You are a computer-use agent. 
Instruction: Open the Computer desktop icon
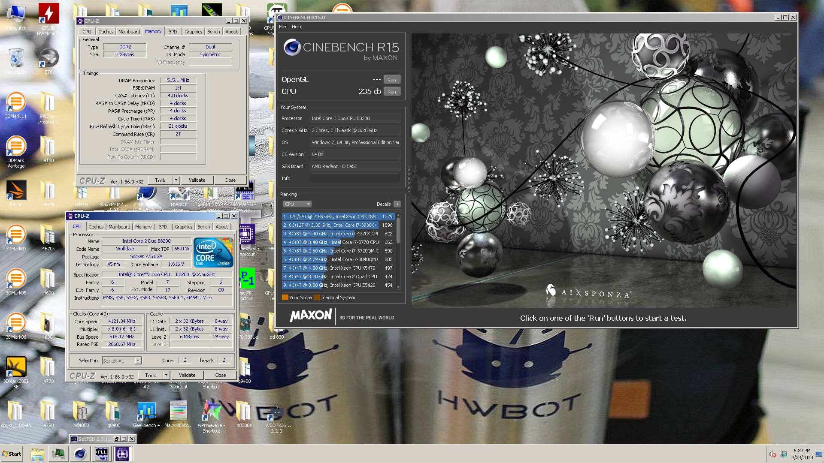(16, 17)
